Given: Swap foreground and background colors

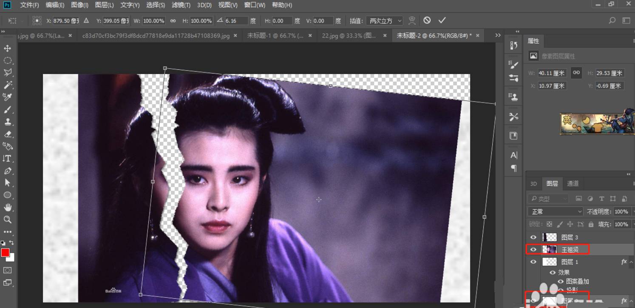Looking at the screenshot, I should tap(11, 242).
